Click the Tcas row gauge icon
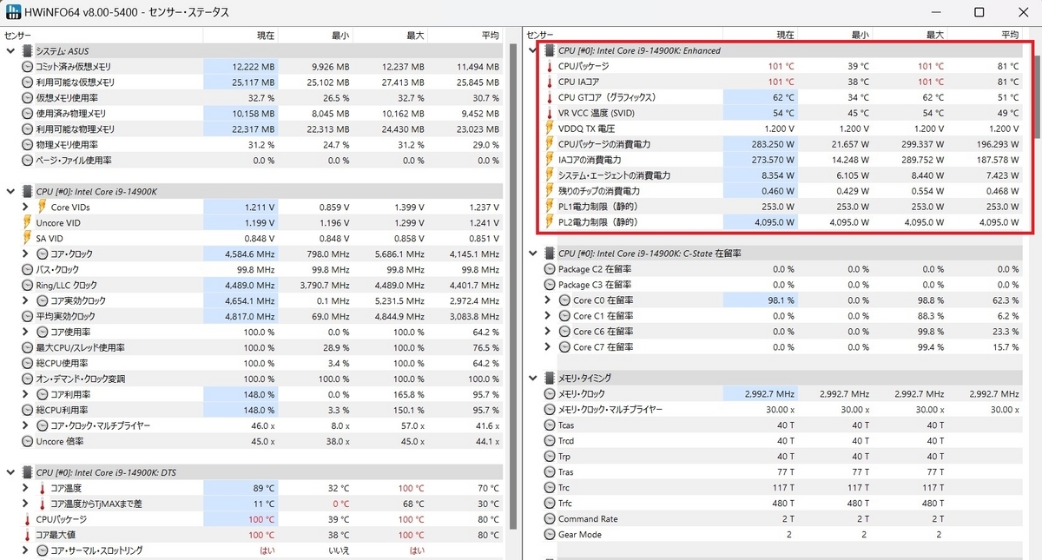 [x=550, y=425]
